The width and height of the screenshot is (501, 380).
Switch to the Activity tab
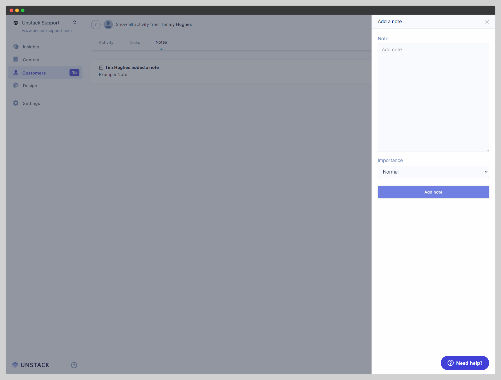[106, 42]
